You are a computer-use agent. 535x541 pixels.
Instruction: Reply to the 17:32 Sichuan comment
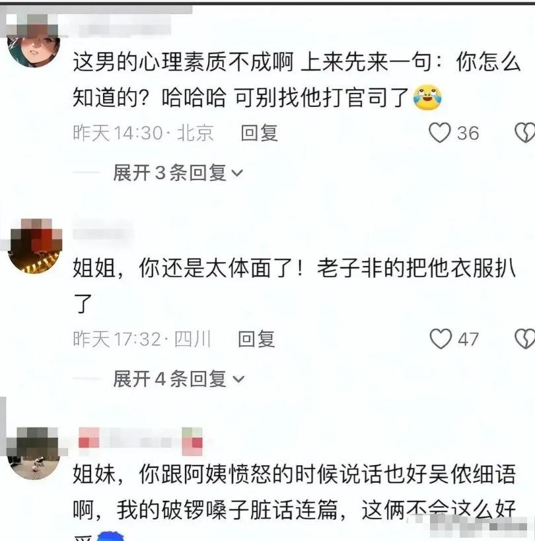coord(257,339)
